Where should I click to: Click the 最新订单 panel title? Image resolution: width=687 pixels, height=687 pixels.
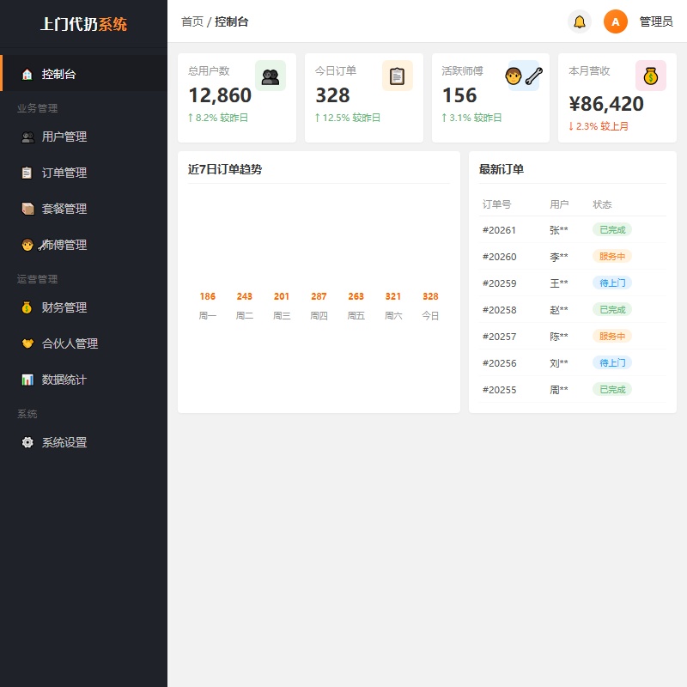502,169
